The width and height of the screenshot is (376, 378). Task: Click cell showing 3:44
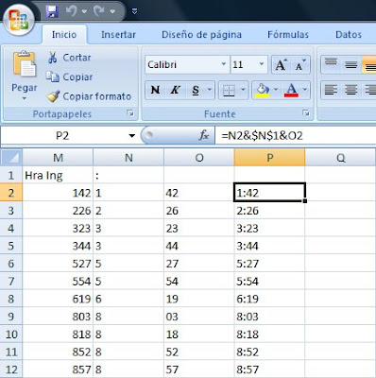coord(270,246)
